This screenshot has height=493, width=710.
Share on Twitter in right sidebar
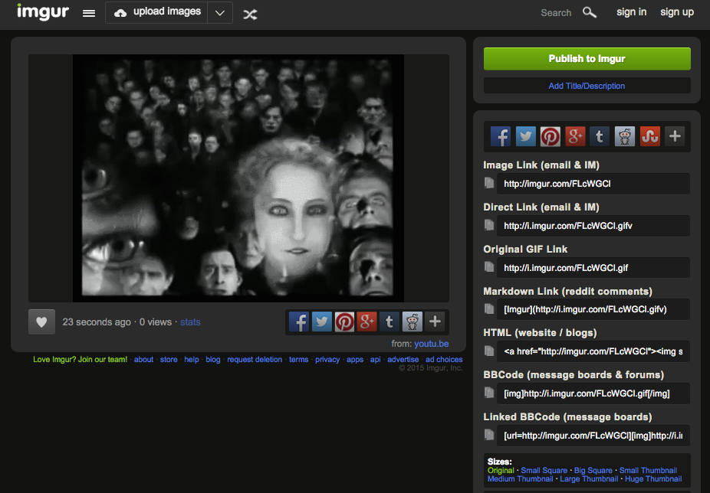point(525,136)
